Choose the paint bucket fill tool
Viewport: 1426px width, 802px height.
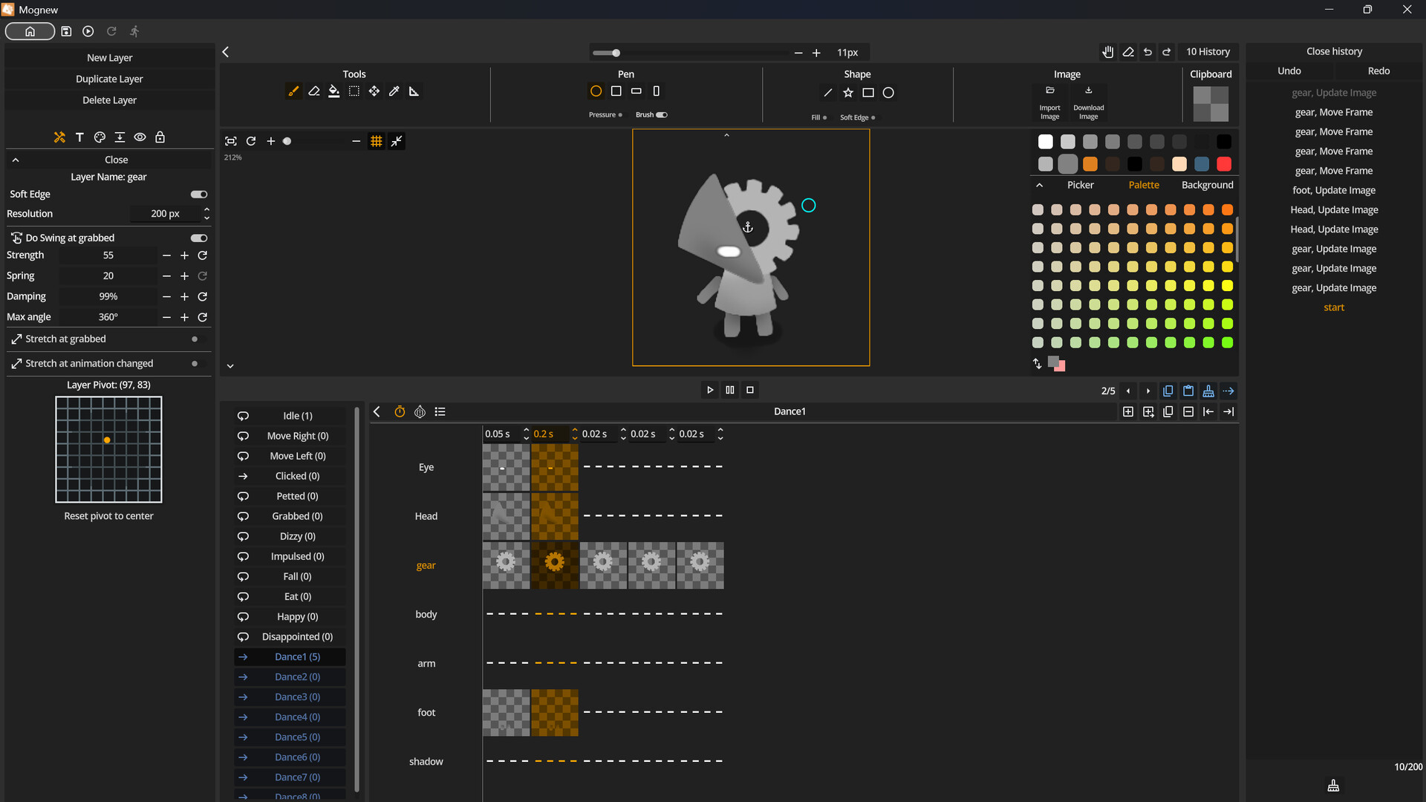click(x=334, y=91)
